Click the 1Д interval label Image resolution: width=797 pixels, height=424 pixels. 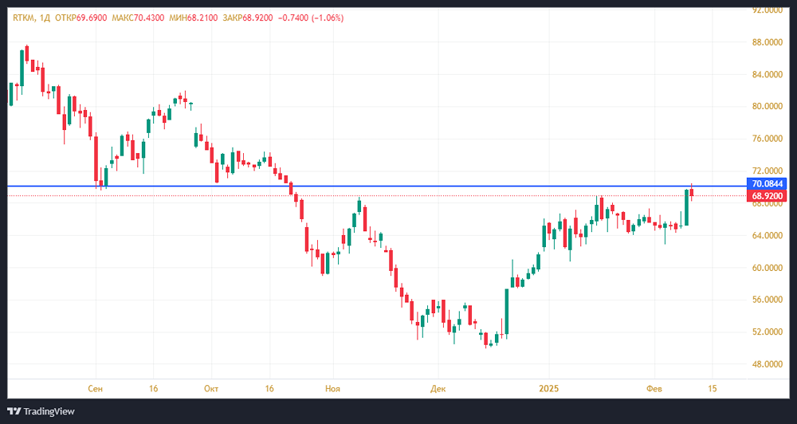pos(45,18)
